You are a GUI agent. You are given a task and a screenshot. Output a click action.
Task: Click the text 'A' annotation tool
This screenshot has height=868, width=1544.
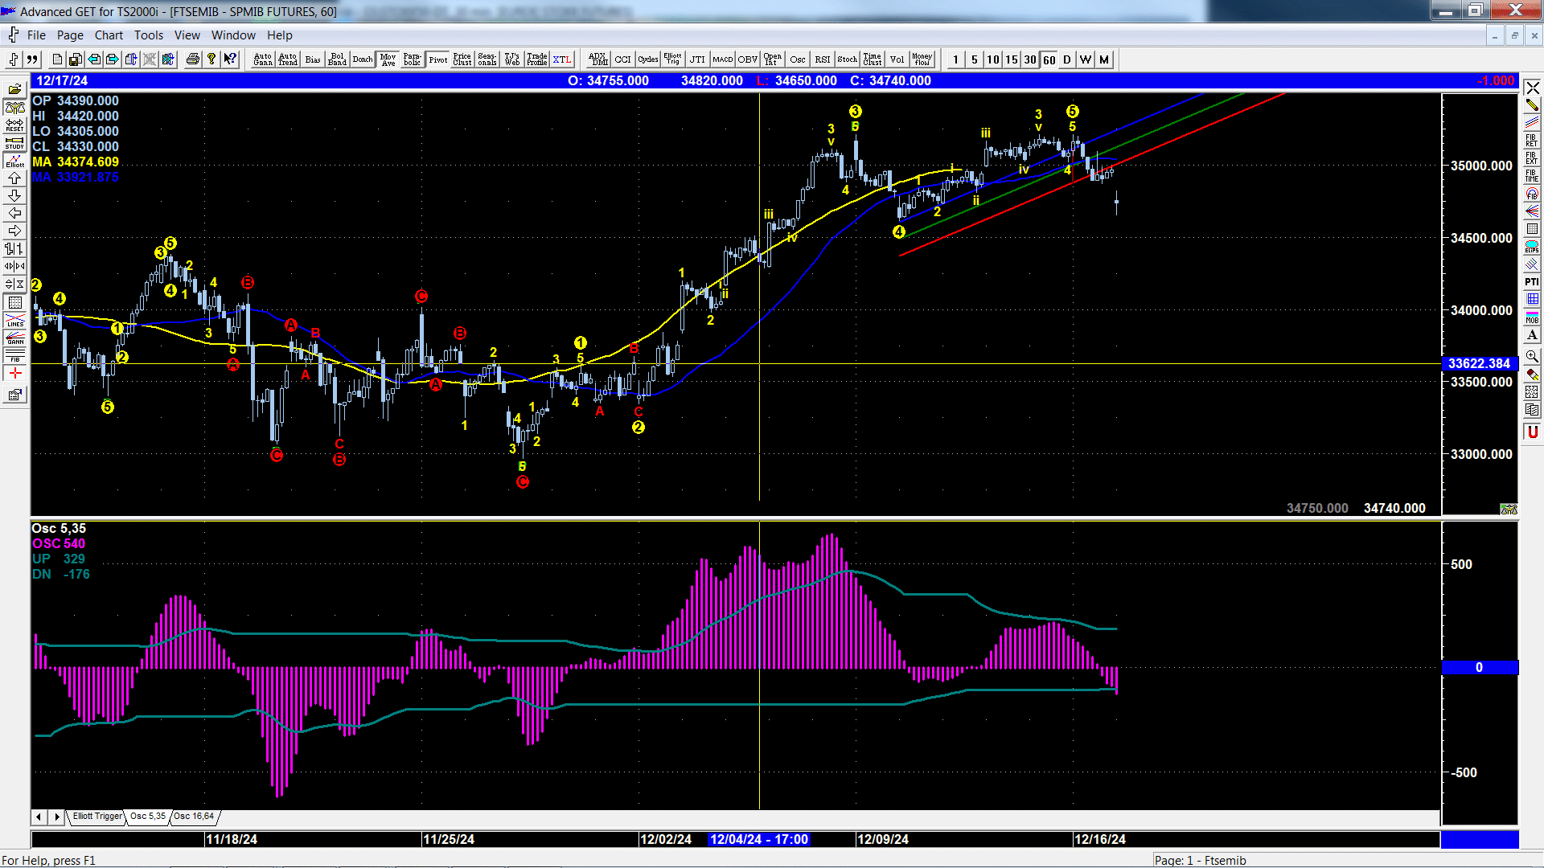click(x=1532, y=334)
